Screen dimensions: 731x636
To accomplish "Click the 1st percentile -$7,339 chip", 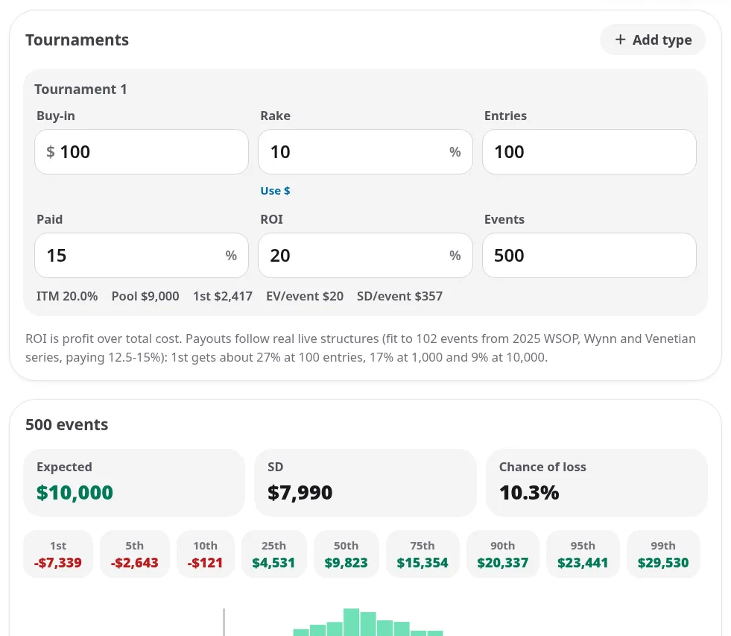I will point(58,554).
